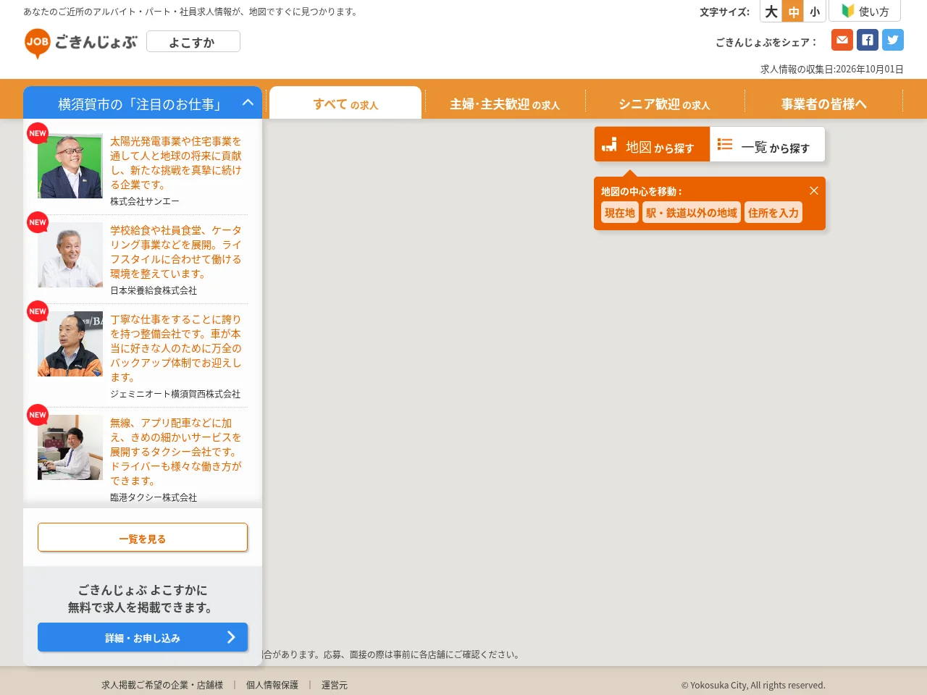Click the map icon in 地図から探す
927x695 pixels.
pyautogui.click(x=609, y=144)
